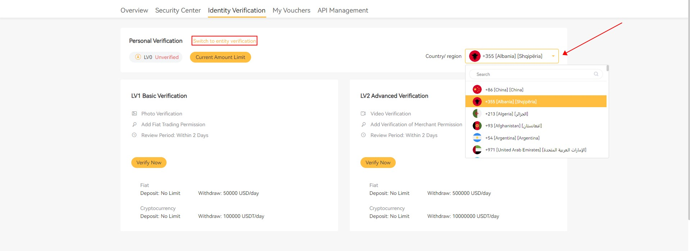Click the Algeria flag icon

[477, 114]
